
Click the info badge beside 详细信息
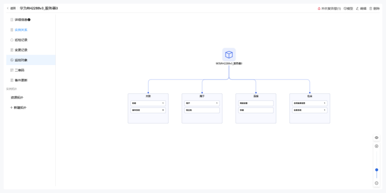click(x=29, y=20)
